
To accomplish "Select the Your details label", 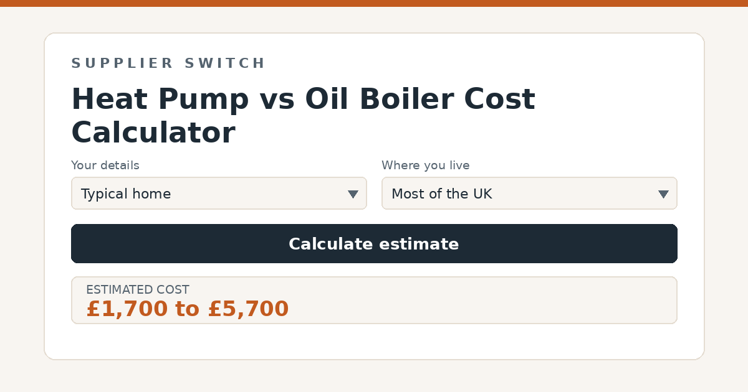I will pyautogui.click(x=105, y=166).
